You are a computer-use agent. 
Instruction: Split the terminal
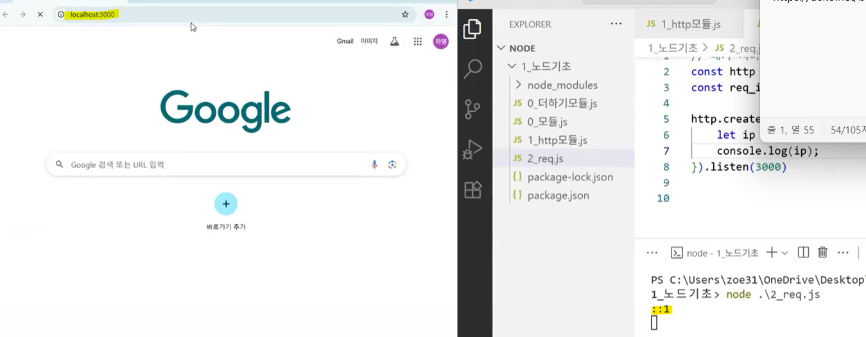[x=803, y=252]
